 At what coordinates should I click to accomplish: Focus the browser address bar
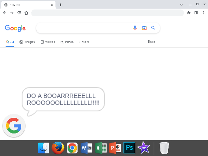pos(107,13)
